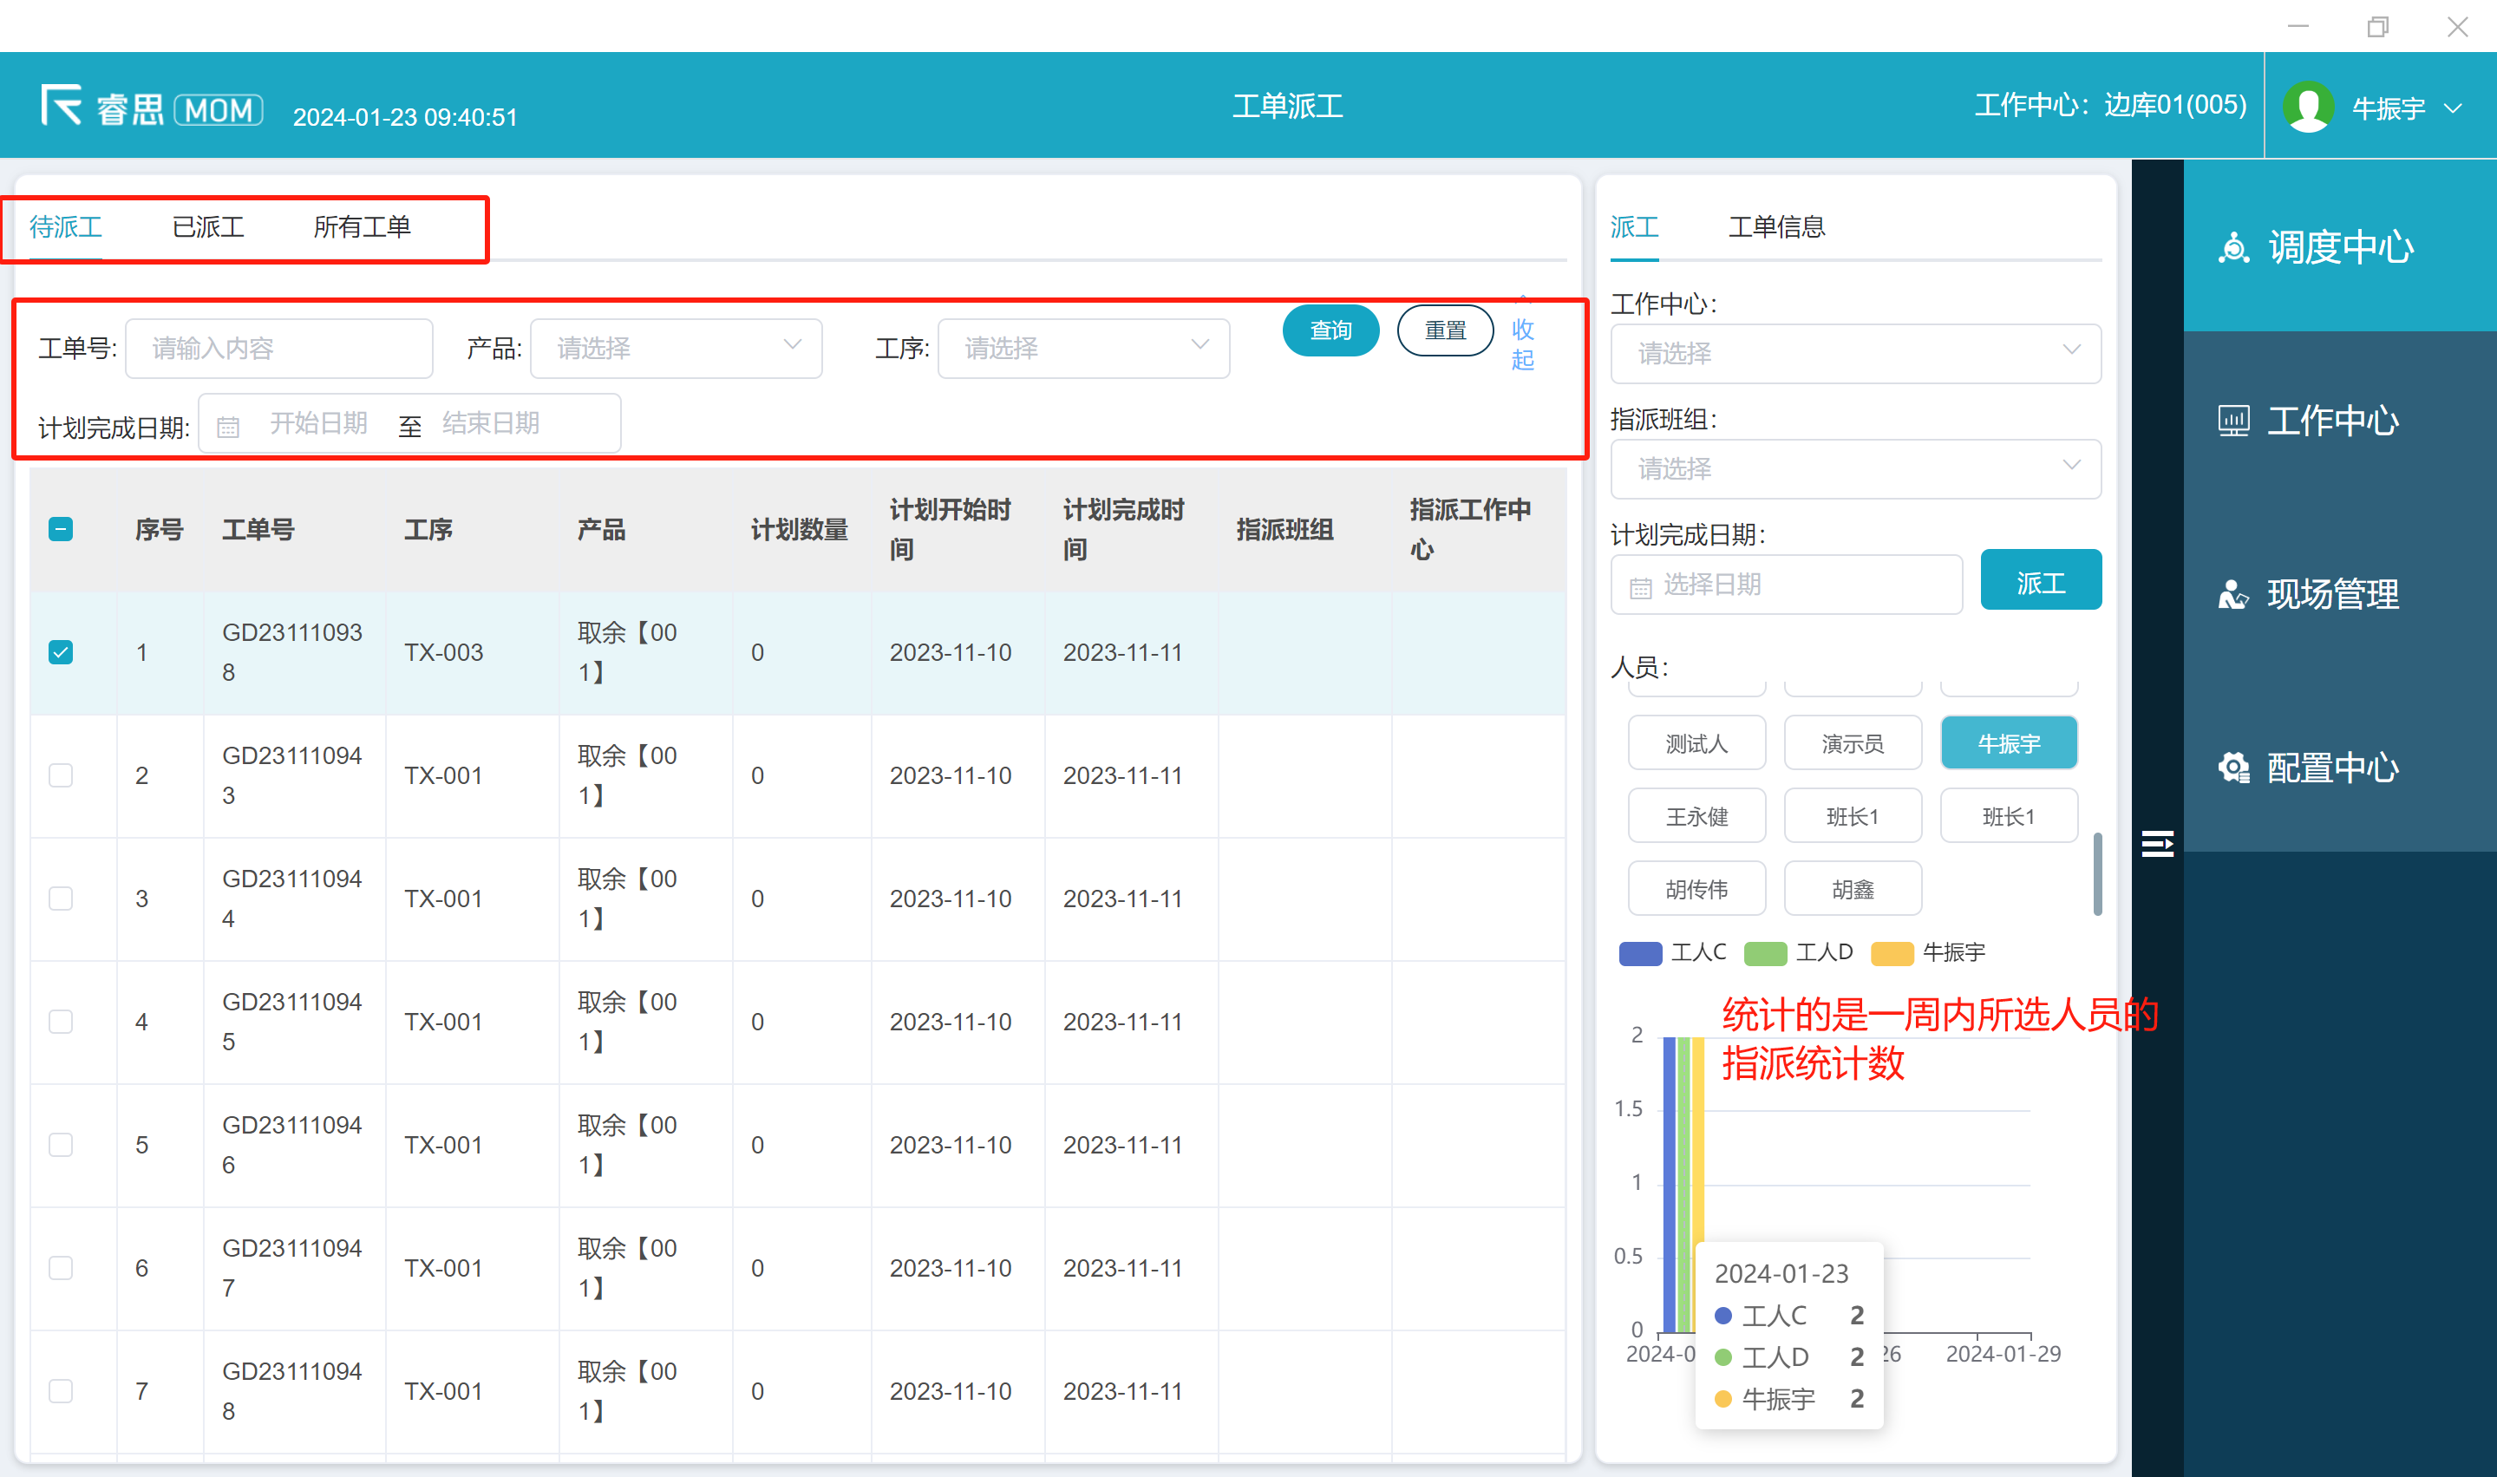Click the 配置中心 gear icon
This screenshot has width=2497, height=1477.
(x=2233, y=768)
